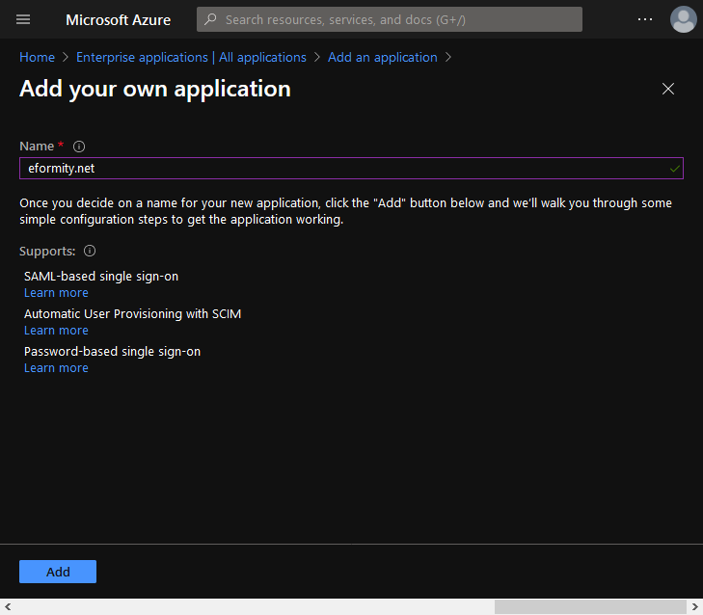Open Add an application breadcrumb
Image resolution: width=703 pixels, height=615 pixels.
click(x=382, y=58)
